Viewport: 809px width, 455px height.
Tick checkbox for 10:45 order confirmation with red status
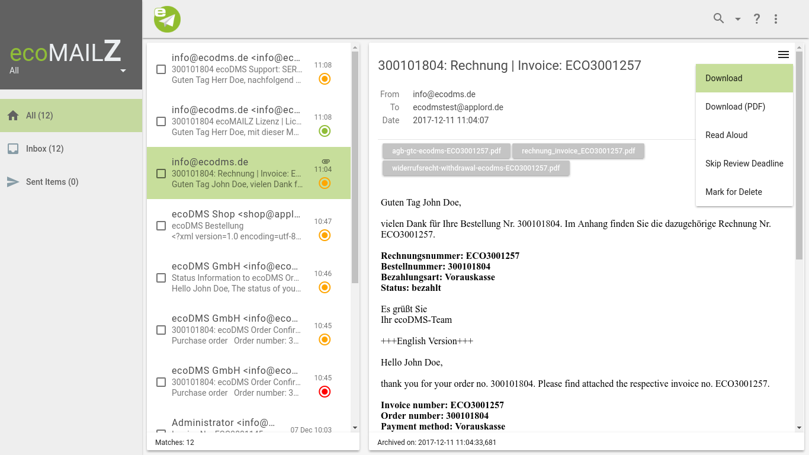(x=161, y=382)
